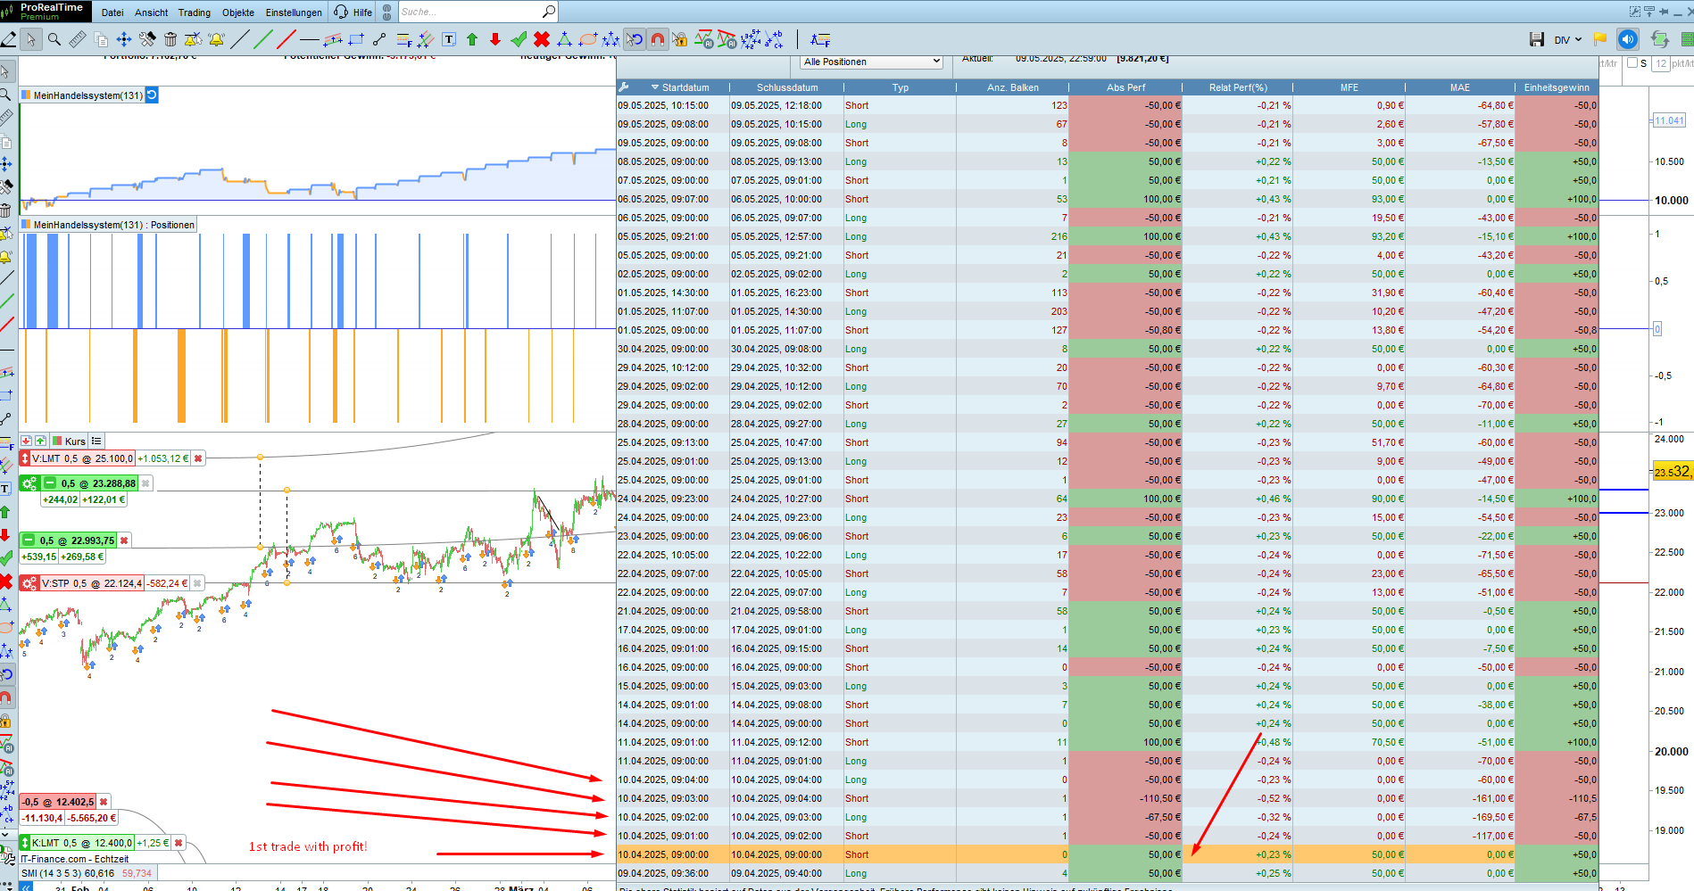Image resolution: width=1694 pixels, height=891 pixels.
Task: Cancel the V:STP 22.124,4 order
Action: [x=197, y=583]
